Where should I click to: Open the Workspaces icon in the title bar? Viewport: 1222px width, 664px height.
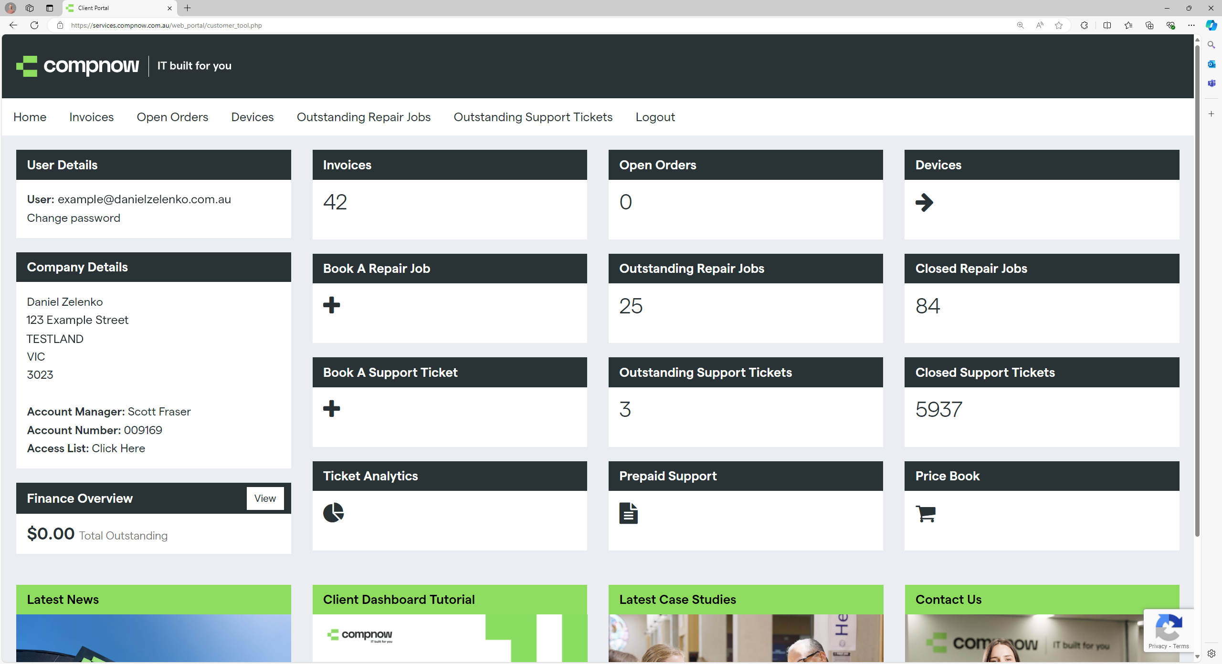30,8
